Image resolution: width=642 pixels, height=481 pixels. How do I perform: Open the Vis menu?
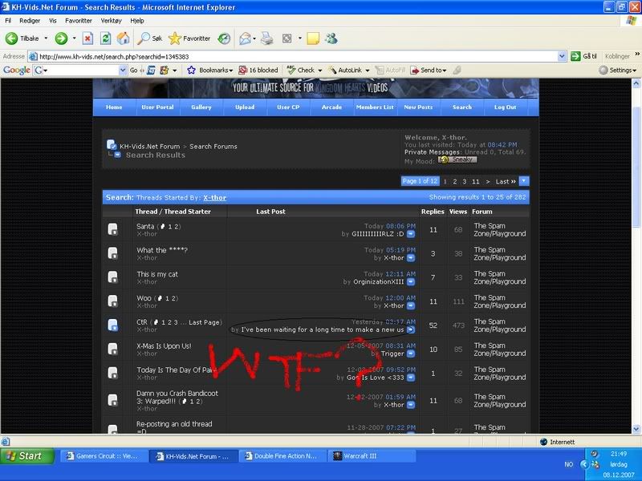pyautogui.click(x=53, y=21)
